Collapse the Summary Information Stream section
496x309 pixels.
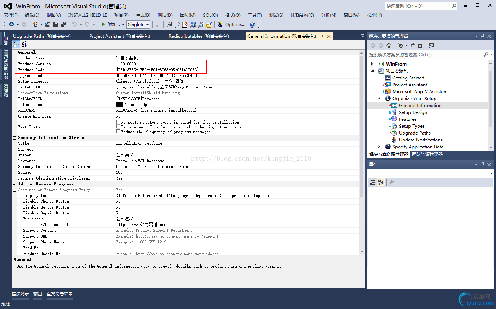point(15,137)
